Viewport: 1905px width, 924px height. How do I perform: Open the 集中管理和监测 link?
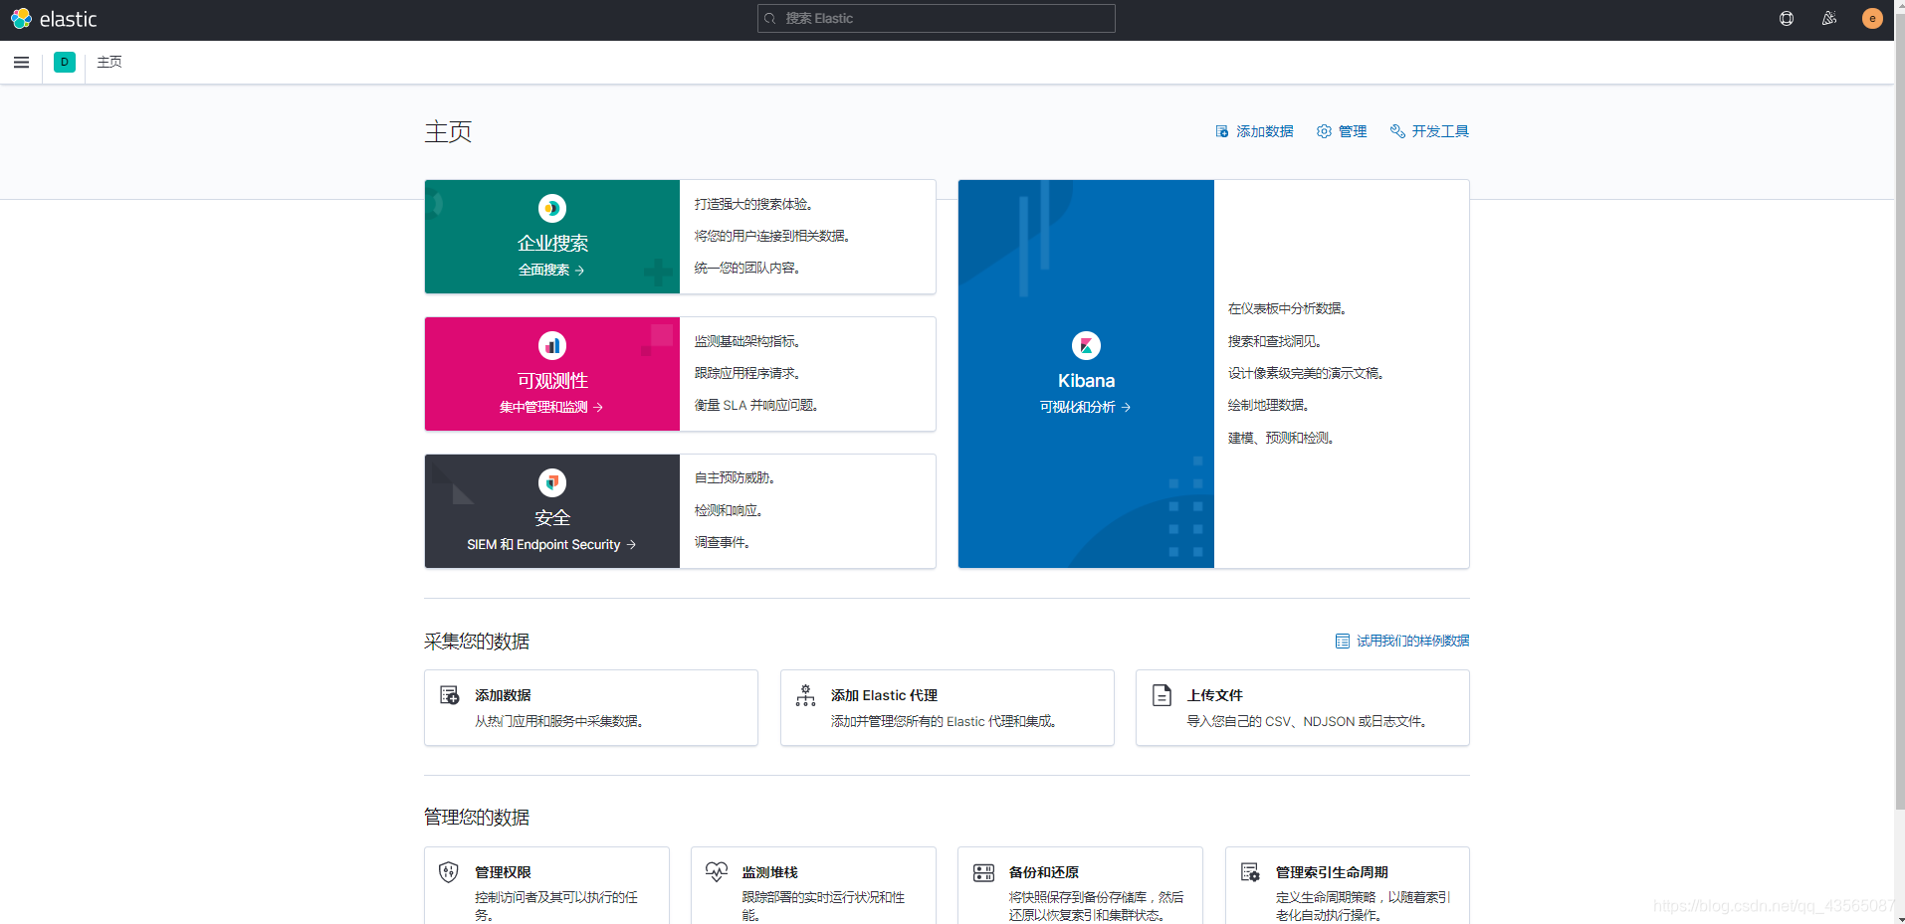(551, 407)
